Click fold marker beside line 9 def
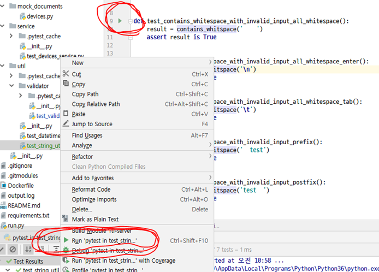The height and width of the screenshot is (272, 379). click(x=131, y=21)
